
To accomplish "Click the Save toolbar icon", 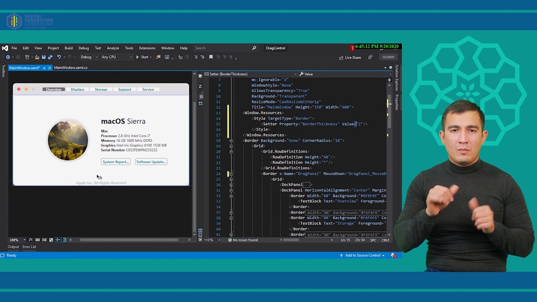I will [43, 57].
